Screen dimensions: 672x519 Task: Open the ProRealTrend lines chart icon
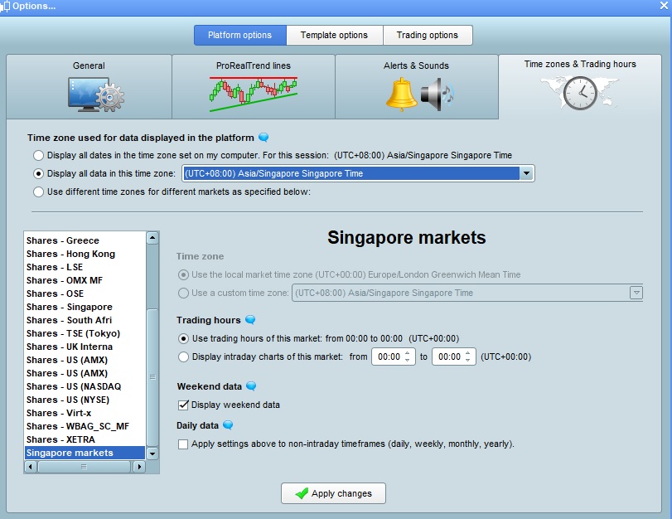tap(254, 95)
